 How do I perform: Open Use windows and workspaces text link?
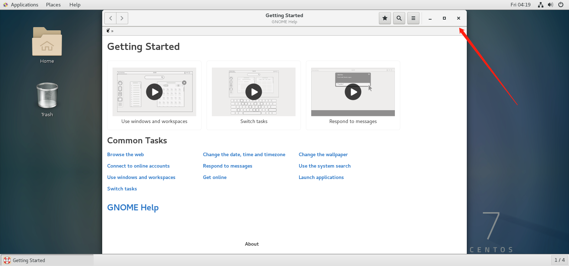click(141, 177)
